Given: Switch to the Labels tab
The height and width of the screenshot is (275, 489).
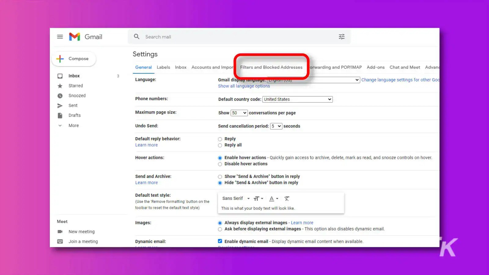Looking at the screenshot, I should point(163,67).
